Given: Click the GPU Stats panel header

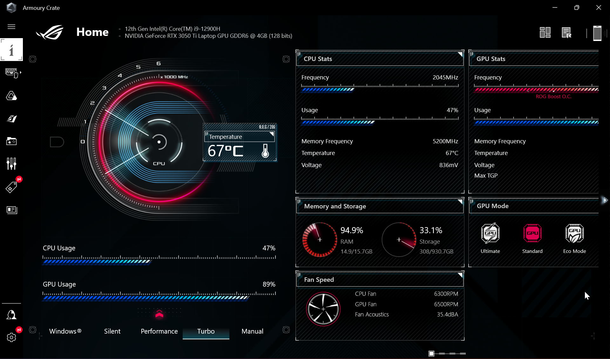Looking at the screenshot, I should 534,59.
